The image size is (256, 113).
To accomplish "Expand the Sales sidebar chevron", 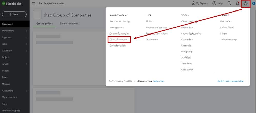I will coord(27,44).
